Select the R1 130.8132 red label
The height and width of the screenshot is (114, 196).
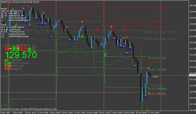(155, 62)
